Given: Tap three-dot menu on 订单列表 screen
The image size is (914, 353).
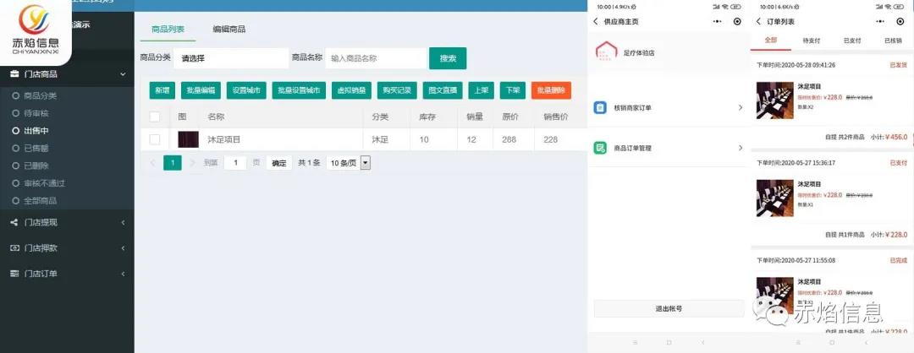Looking at the screenshot, I should pyautogui.click(x=878, y=20).
